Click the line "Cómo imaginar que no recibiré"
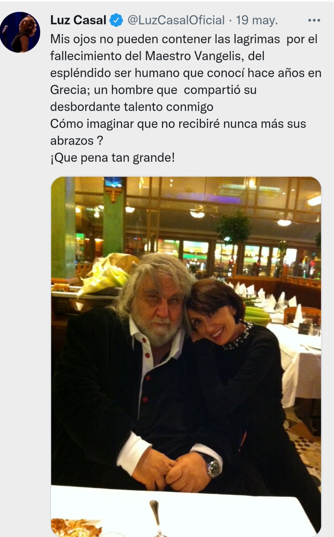The width and height of the screenshot is (334, 537). (x=178, y=124)
